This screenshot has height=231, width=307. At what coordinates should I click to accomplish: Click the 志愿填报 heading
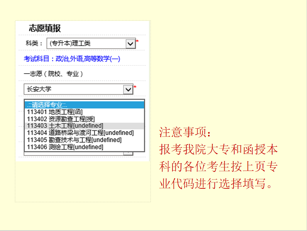[45, 29]
